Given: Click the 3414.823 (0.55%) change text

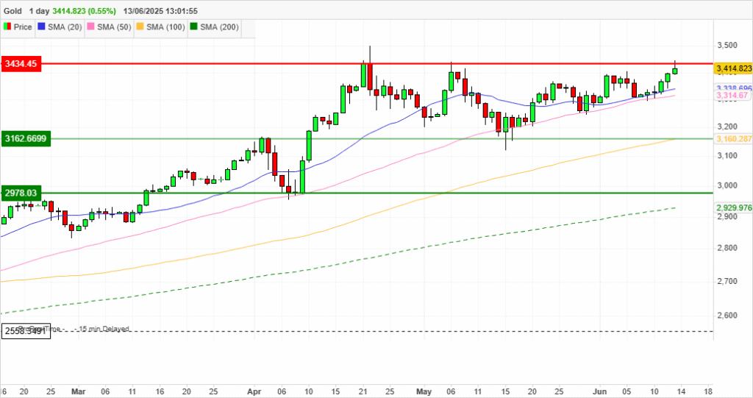Looking at the screenshot, I should [84, 10].
